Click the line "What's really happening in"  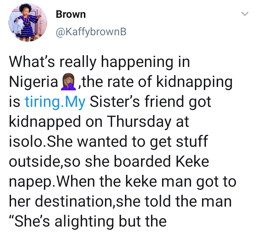pos(99,63)
